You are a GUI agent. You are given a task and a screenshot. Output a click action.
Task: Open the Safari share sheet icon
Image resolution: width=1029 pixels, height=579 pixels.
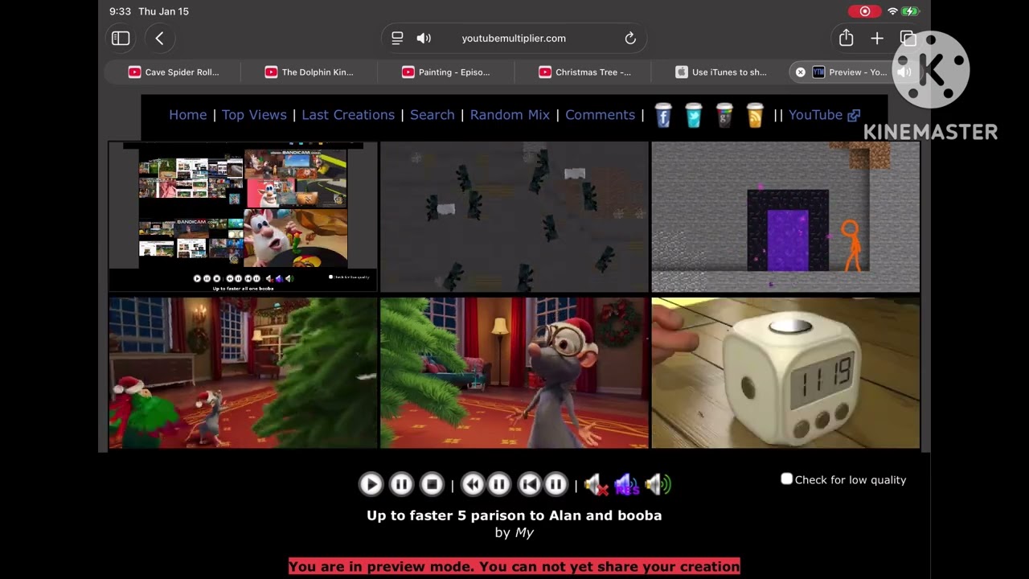point(846,38)
